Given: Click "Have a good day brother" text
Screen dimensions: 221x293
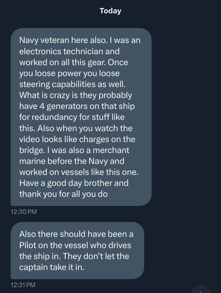Looking at the screenshot, I should click(74, 183).
